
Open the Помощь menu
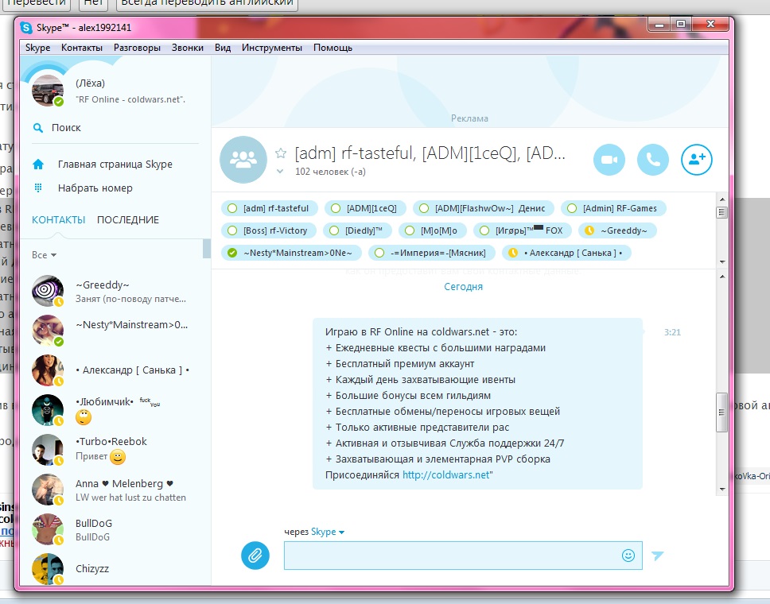click(x=332, y=48)
